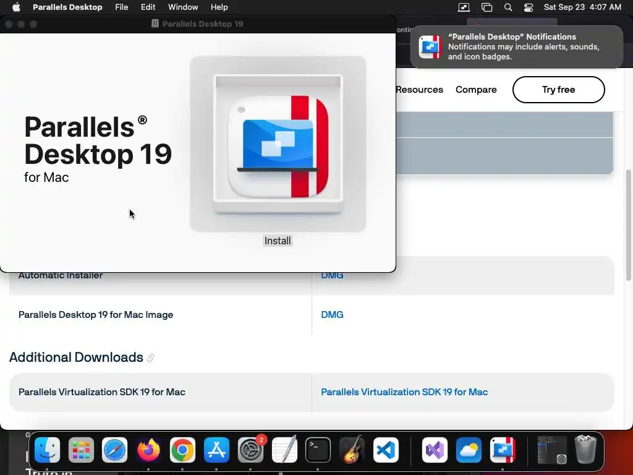Open the File menu
633x475 pixels.
[x=121, y=7]
